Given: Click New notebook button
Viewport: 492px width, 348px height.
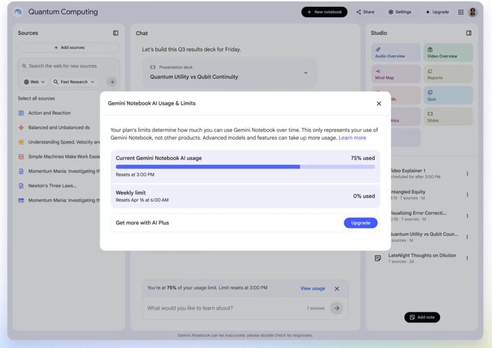Looking at the screenshot, I should coord(324,12).
